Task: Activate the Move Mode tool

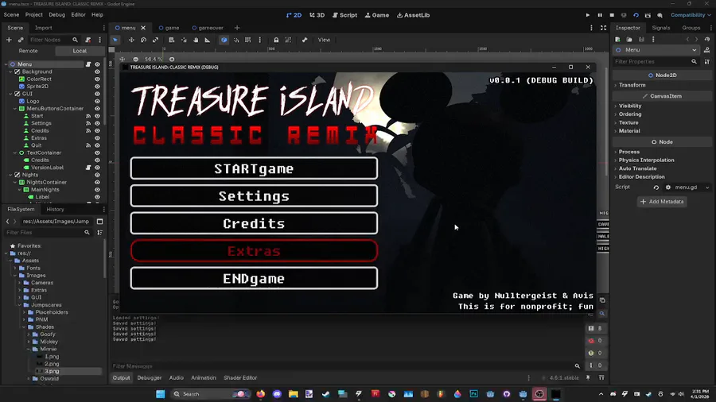Action: click(x=131, y=40)
